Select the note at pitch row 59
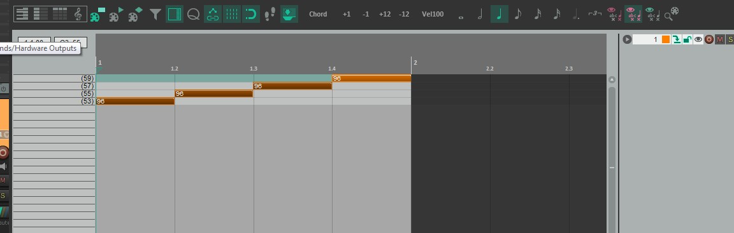Viewport: 734px width, 233px height. [371, 78]
